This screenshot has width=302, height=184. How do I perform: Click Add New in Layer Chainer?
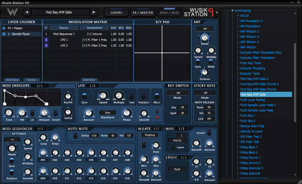12,80
